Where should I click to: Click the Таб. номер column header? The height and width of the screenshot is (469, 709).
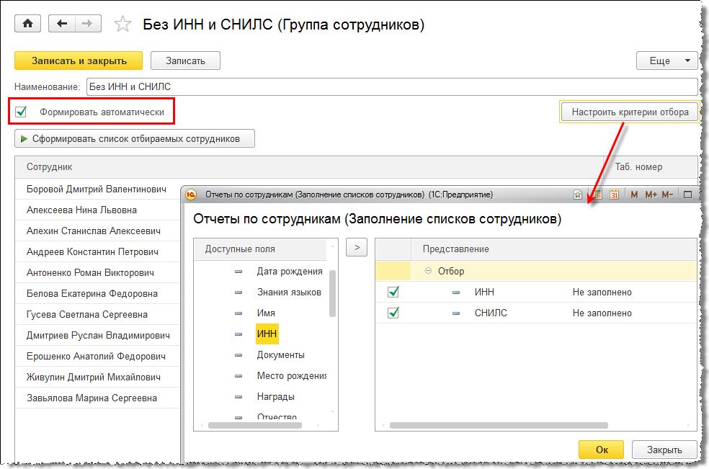pyautogui.click(x=651, y=167)
